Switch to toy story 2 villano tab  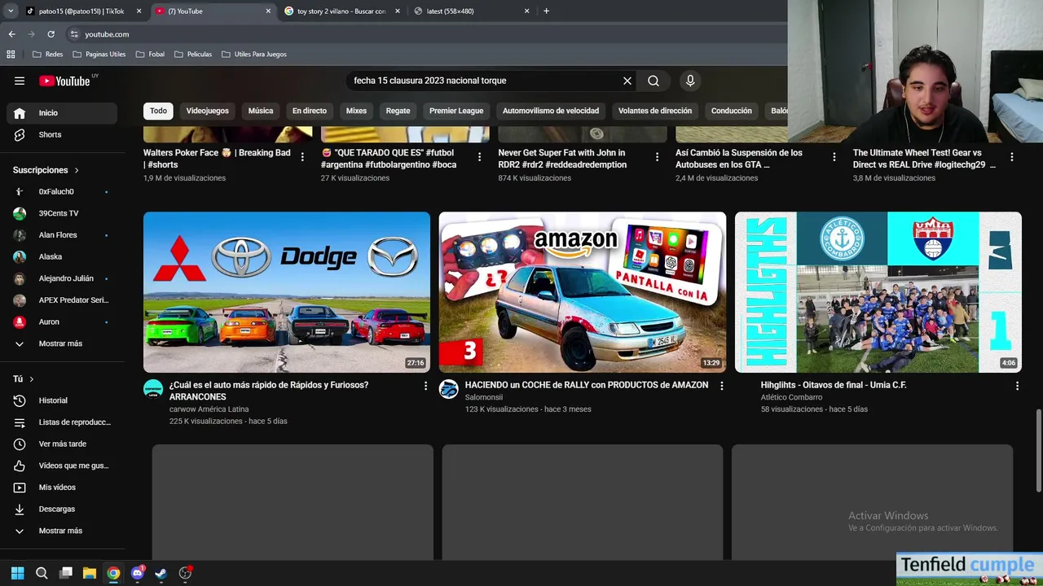coord(341,11)
